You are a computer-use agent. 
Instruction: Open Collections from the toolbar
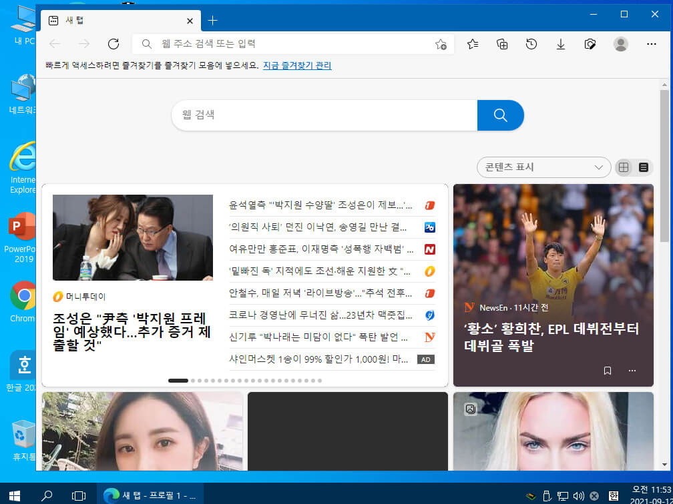502,44
